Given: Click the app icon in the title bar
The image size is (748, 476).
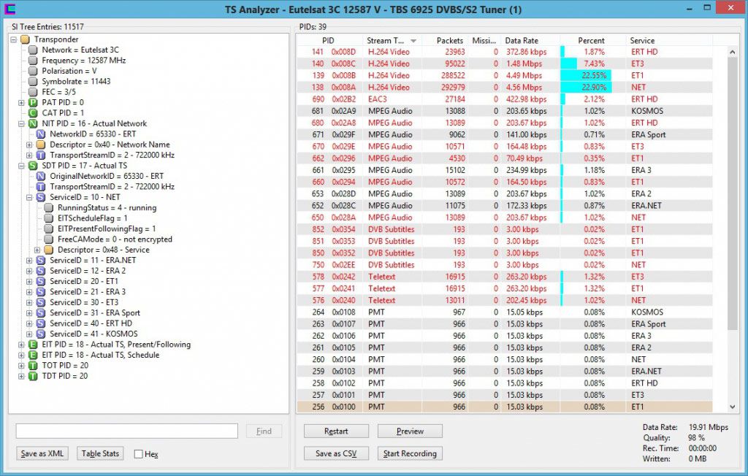Looking at the screenshot, I should point(9,9).
